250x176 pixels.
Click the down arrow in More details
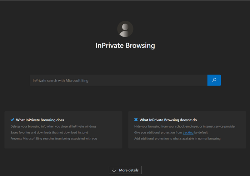click(114, 170)
